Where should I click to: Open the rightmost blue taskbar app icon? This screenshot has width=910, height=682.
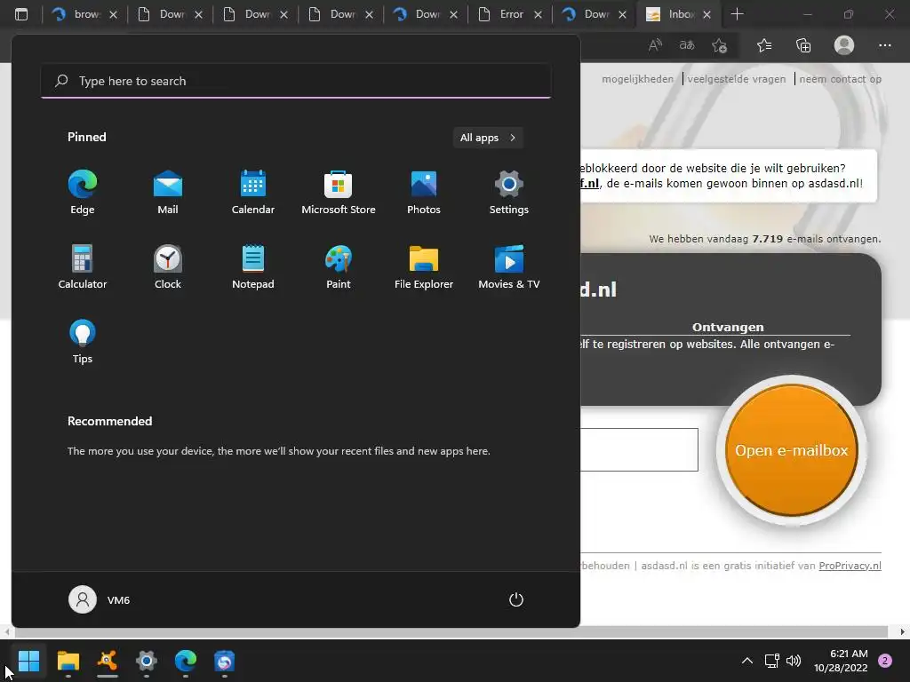click(225, 661)
